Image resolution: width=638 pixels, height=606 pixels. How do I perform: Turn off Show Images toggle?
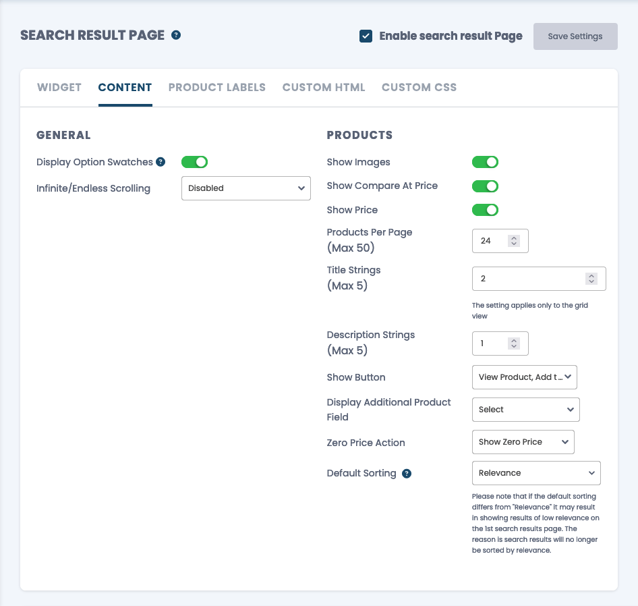(485, 162)
